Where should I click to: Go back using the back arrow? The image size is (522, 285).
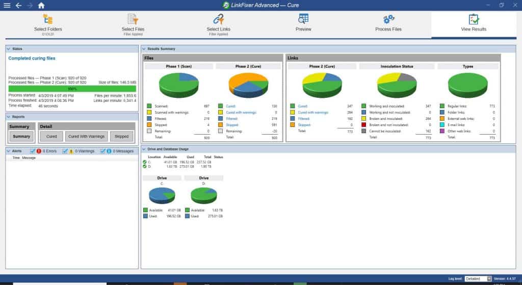[x=19, y=5]
